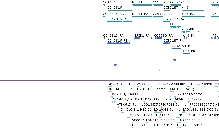Select EST DMG4A.3_1.C18.C1
The width and height of the screenshot is (219, 129).
click(x=127, y=99)
